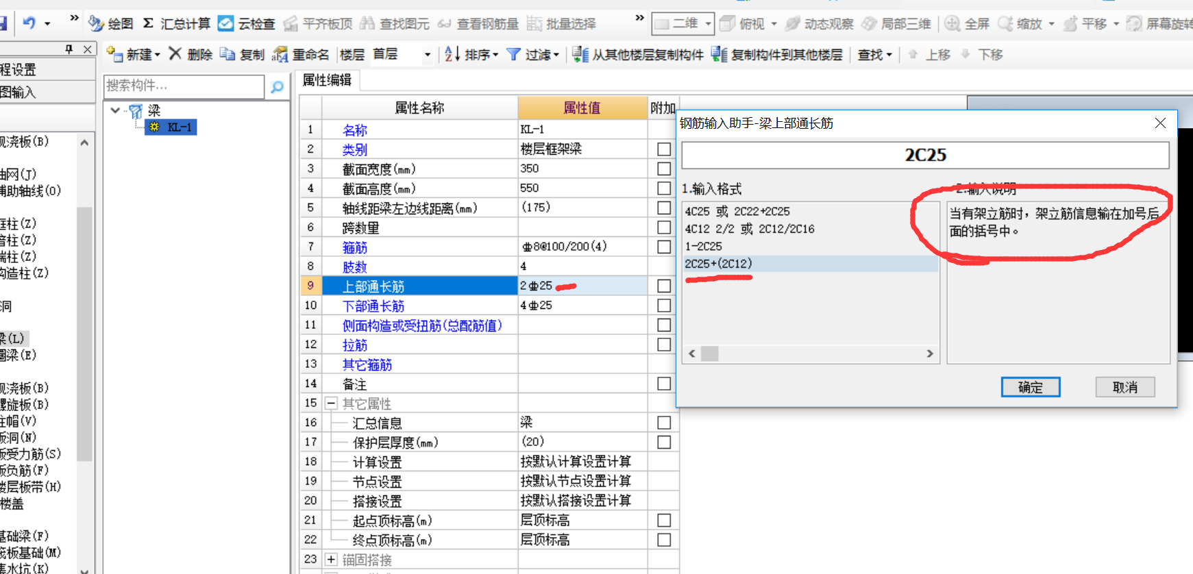Select 板受力筋(S) in the left list
This screenshot has height=574, width=1193.
[31, 453]
